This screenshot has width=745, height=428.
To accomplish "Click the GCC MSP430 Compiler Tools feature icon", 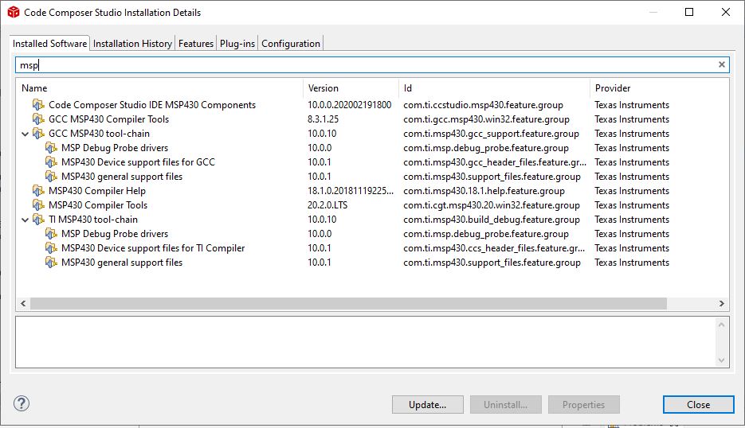I will pyautogui.click(x=38, y=119).
